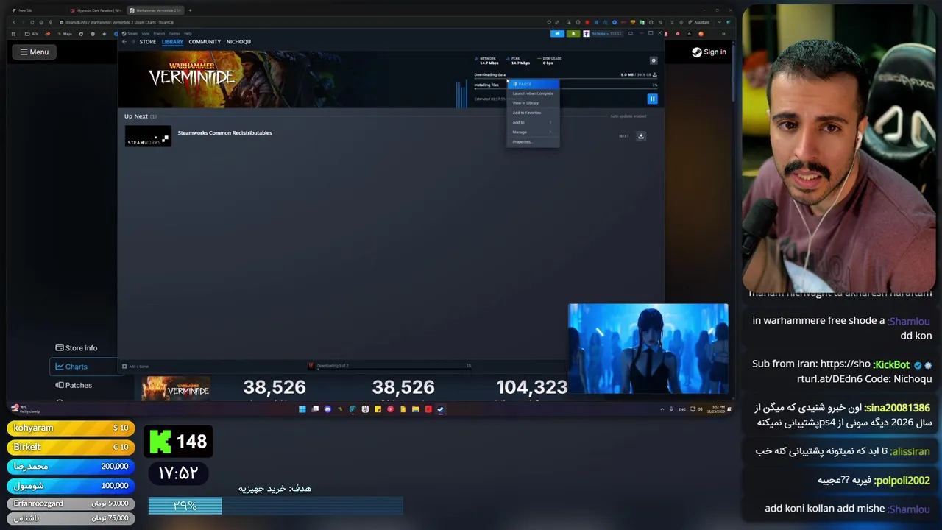Click the Steamworks thumbnail image
Image resolution: width=942 pixels, height=530 pixels.
148,136
